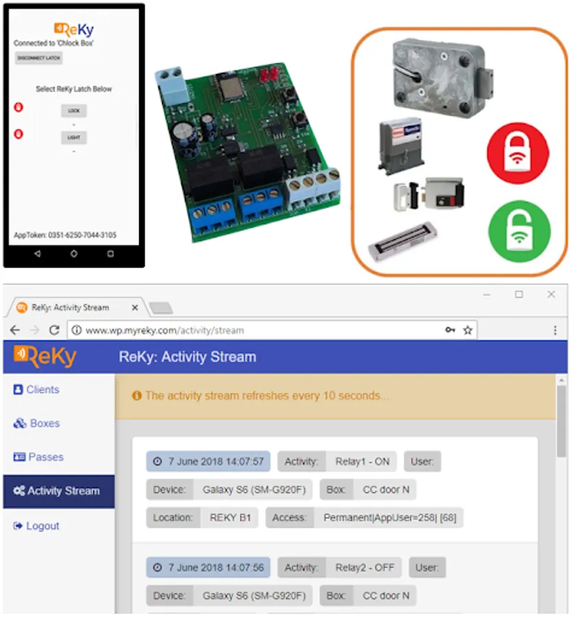The image size is (569, 617).
Task: Click the ReKy logo in blue header
Action: (45, 356)
